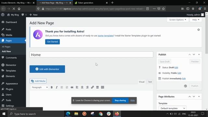Open page actions three-dot menu

154,9
